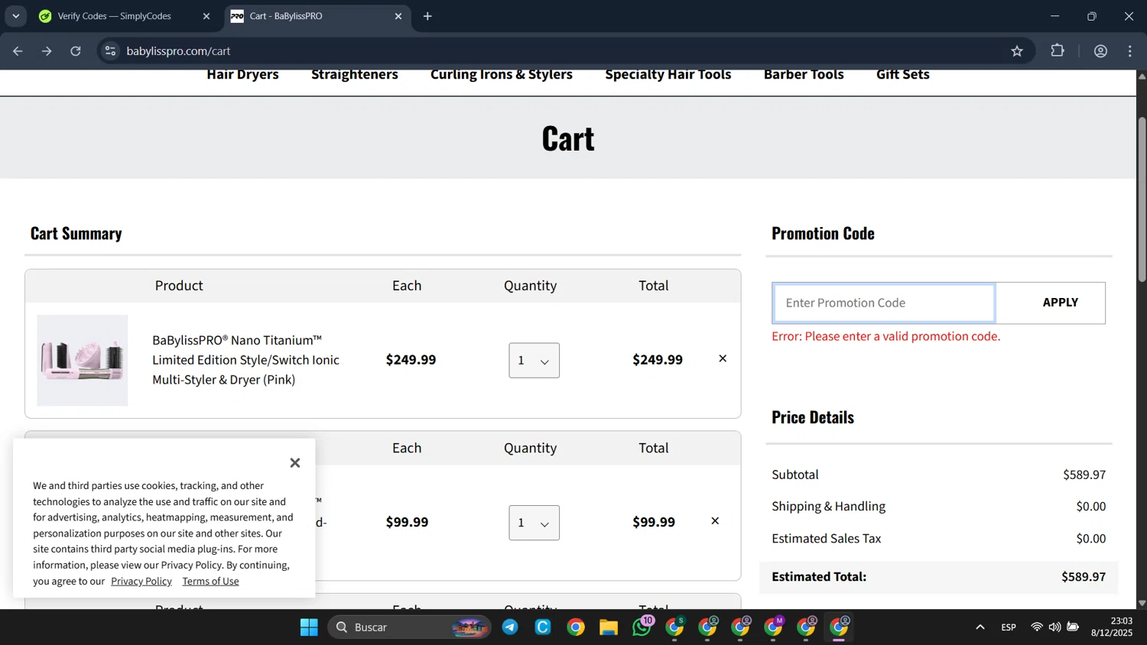This screenshot has height=645, width=1147.
Task: Open the battery status icon in tray
Action: click(1074, 627)
